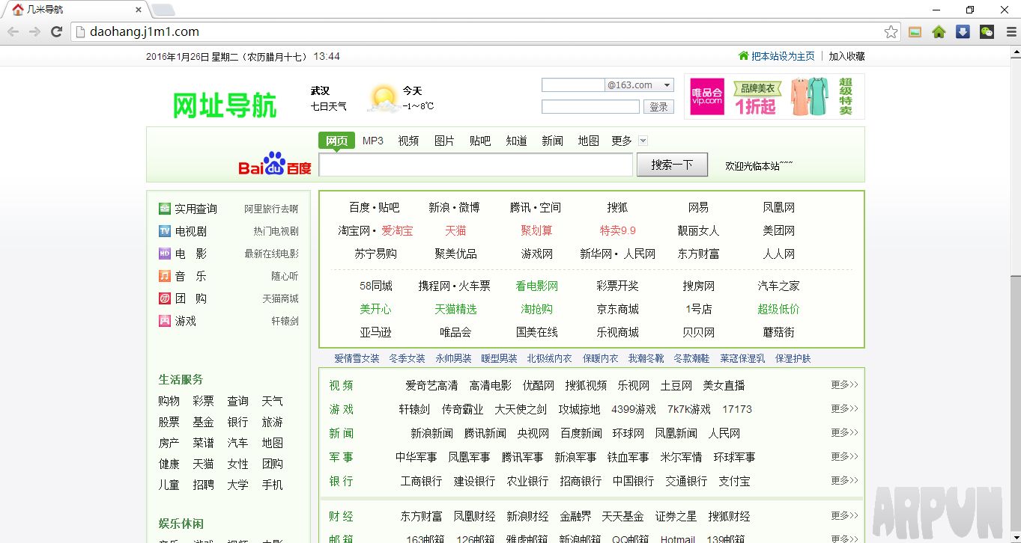1021x543 pixels.
Task: Click the new tab button
Action: pyautogui.click(x=163, y=10)
